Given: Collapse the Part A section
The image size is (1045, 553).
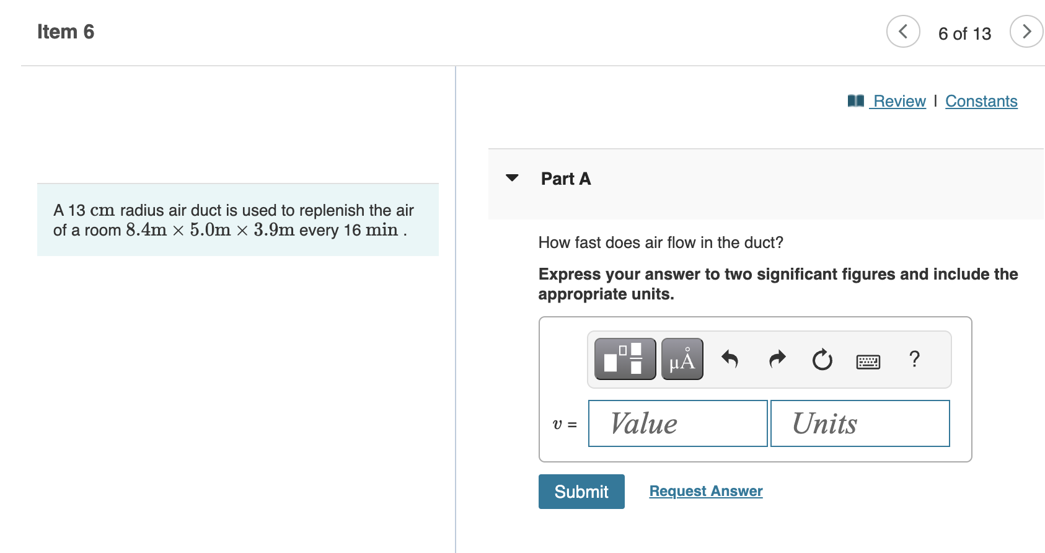Looking at the screenshot, I should tap(511, 178).
